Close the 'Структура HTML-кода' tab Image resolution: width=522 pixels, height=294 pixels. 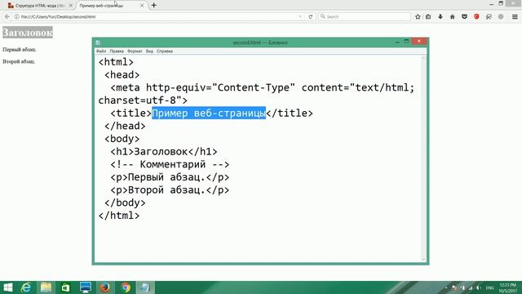[x=71, y=6]
